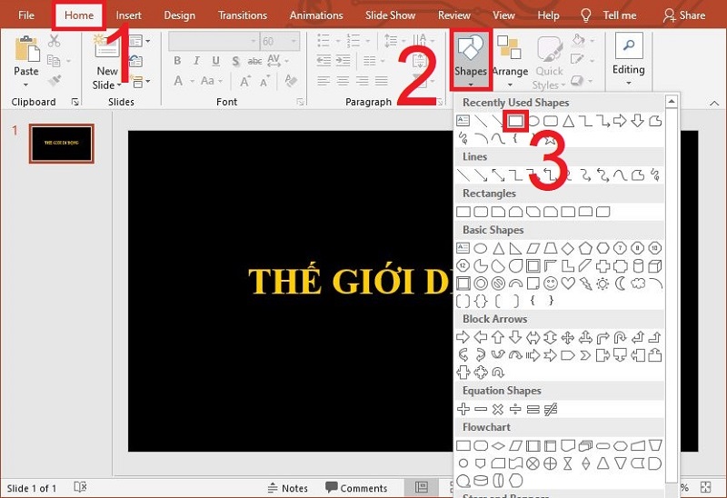Click the Share button
The height and width of the screenshot is (498, 727).
click(684, 15)
